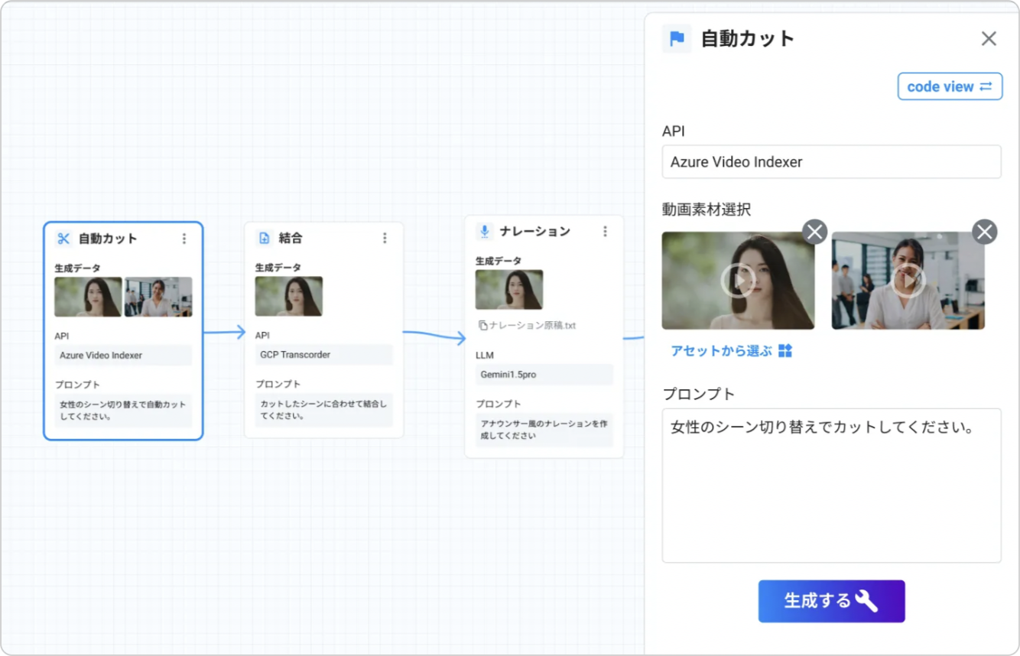Screen dimensions: 1020x656
Task: Click the flag icon in panel header
Action: pos(677,39)
